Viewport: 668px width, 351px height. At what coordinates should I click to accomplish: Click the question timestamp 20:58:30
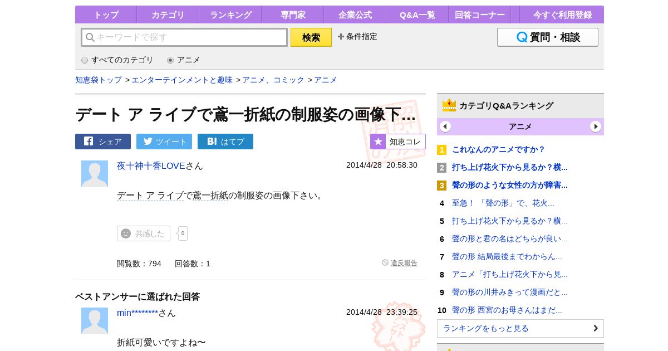382,165
